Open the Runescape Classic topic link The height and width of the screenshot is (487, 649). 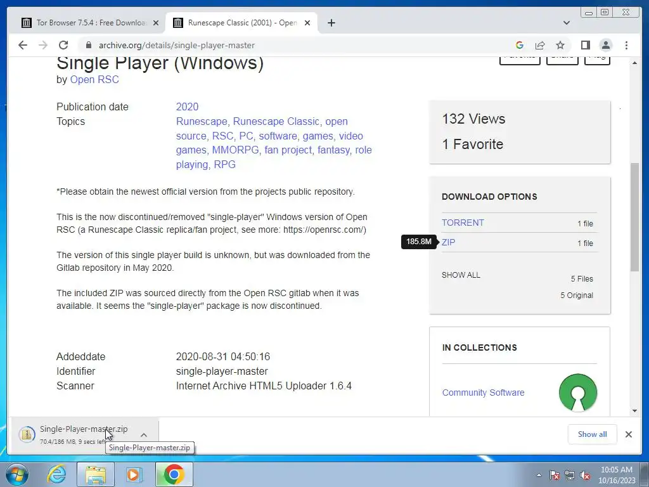click(276, 121)
